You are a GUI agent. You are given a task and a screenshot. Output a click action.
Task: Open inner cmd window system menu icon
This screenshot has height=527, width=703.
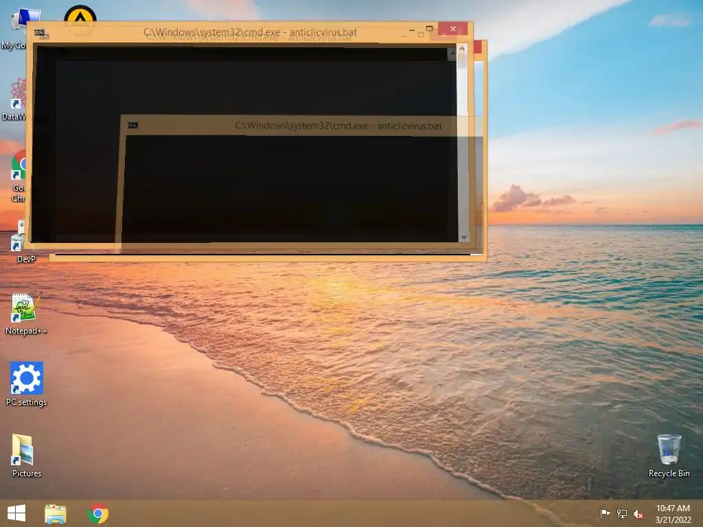(132, 125)
